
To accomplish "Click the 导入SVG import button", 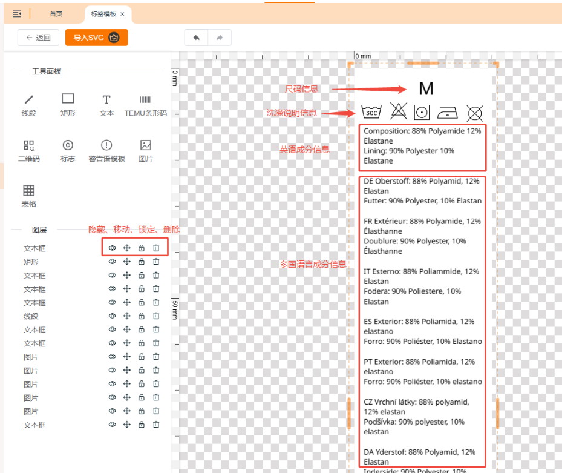I will [x=96, y=38].
